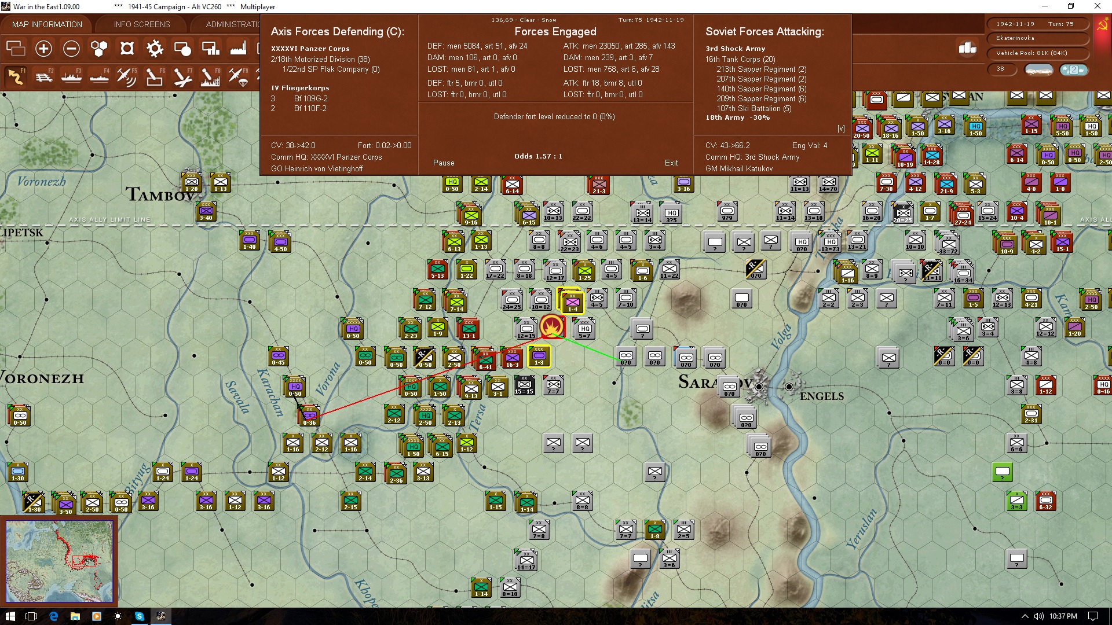Toggle the factory display icon
This screenshot has height=625, width=1112.
[x=238, y=49]
